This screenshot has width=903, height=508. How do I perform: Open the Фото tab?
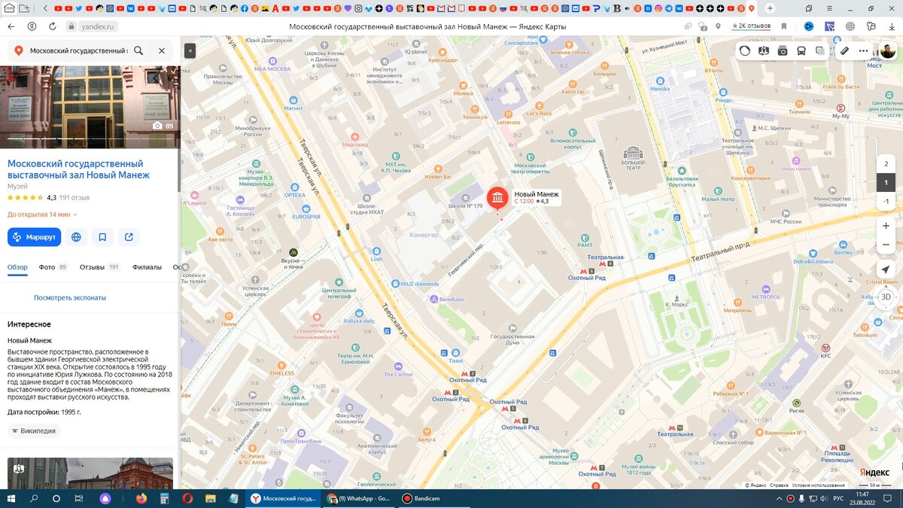tap(53, 266)
